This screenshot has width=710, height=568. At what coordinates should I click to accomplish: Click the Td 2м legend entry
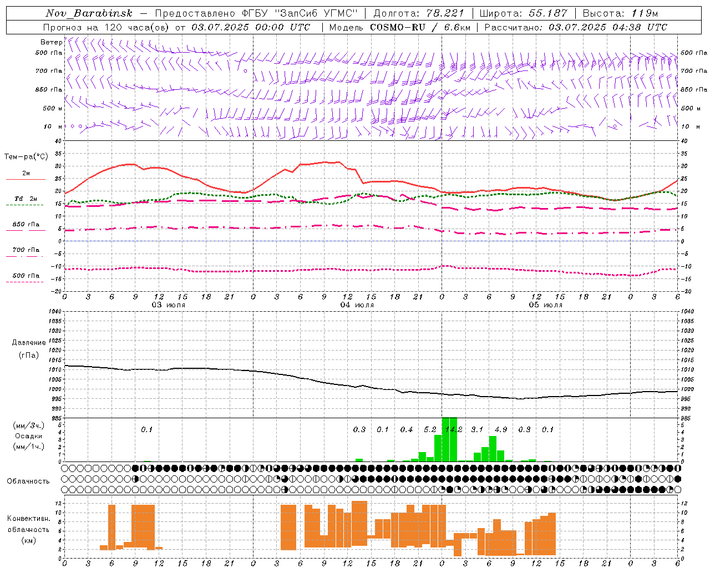[x=26, y=199]
